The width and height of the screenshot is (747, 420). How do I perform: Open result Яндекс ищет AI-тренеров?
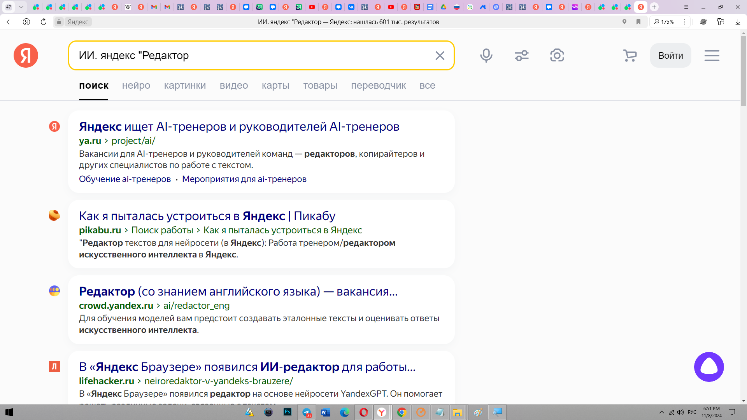tap(239, 126)
